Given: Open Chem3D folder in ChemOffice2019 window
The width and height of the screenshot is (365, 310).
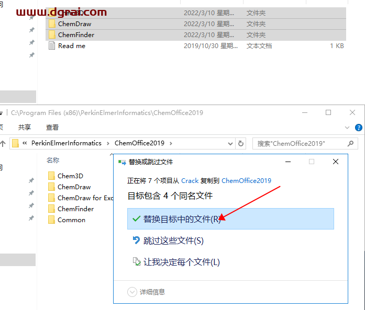Looking at the screenshot, I should (x=70, y=176).
